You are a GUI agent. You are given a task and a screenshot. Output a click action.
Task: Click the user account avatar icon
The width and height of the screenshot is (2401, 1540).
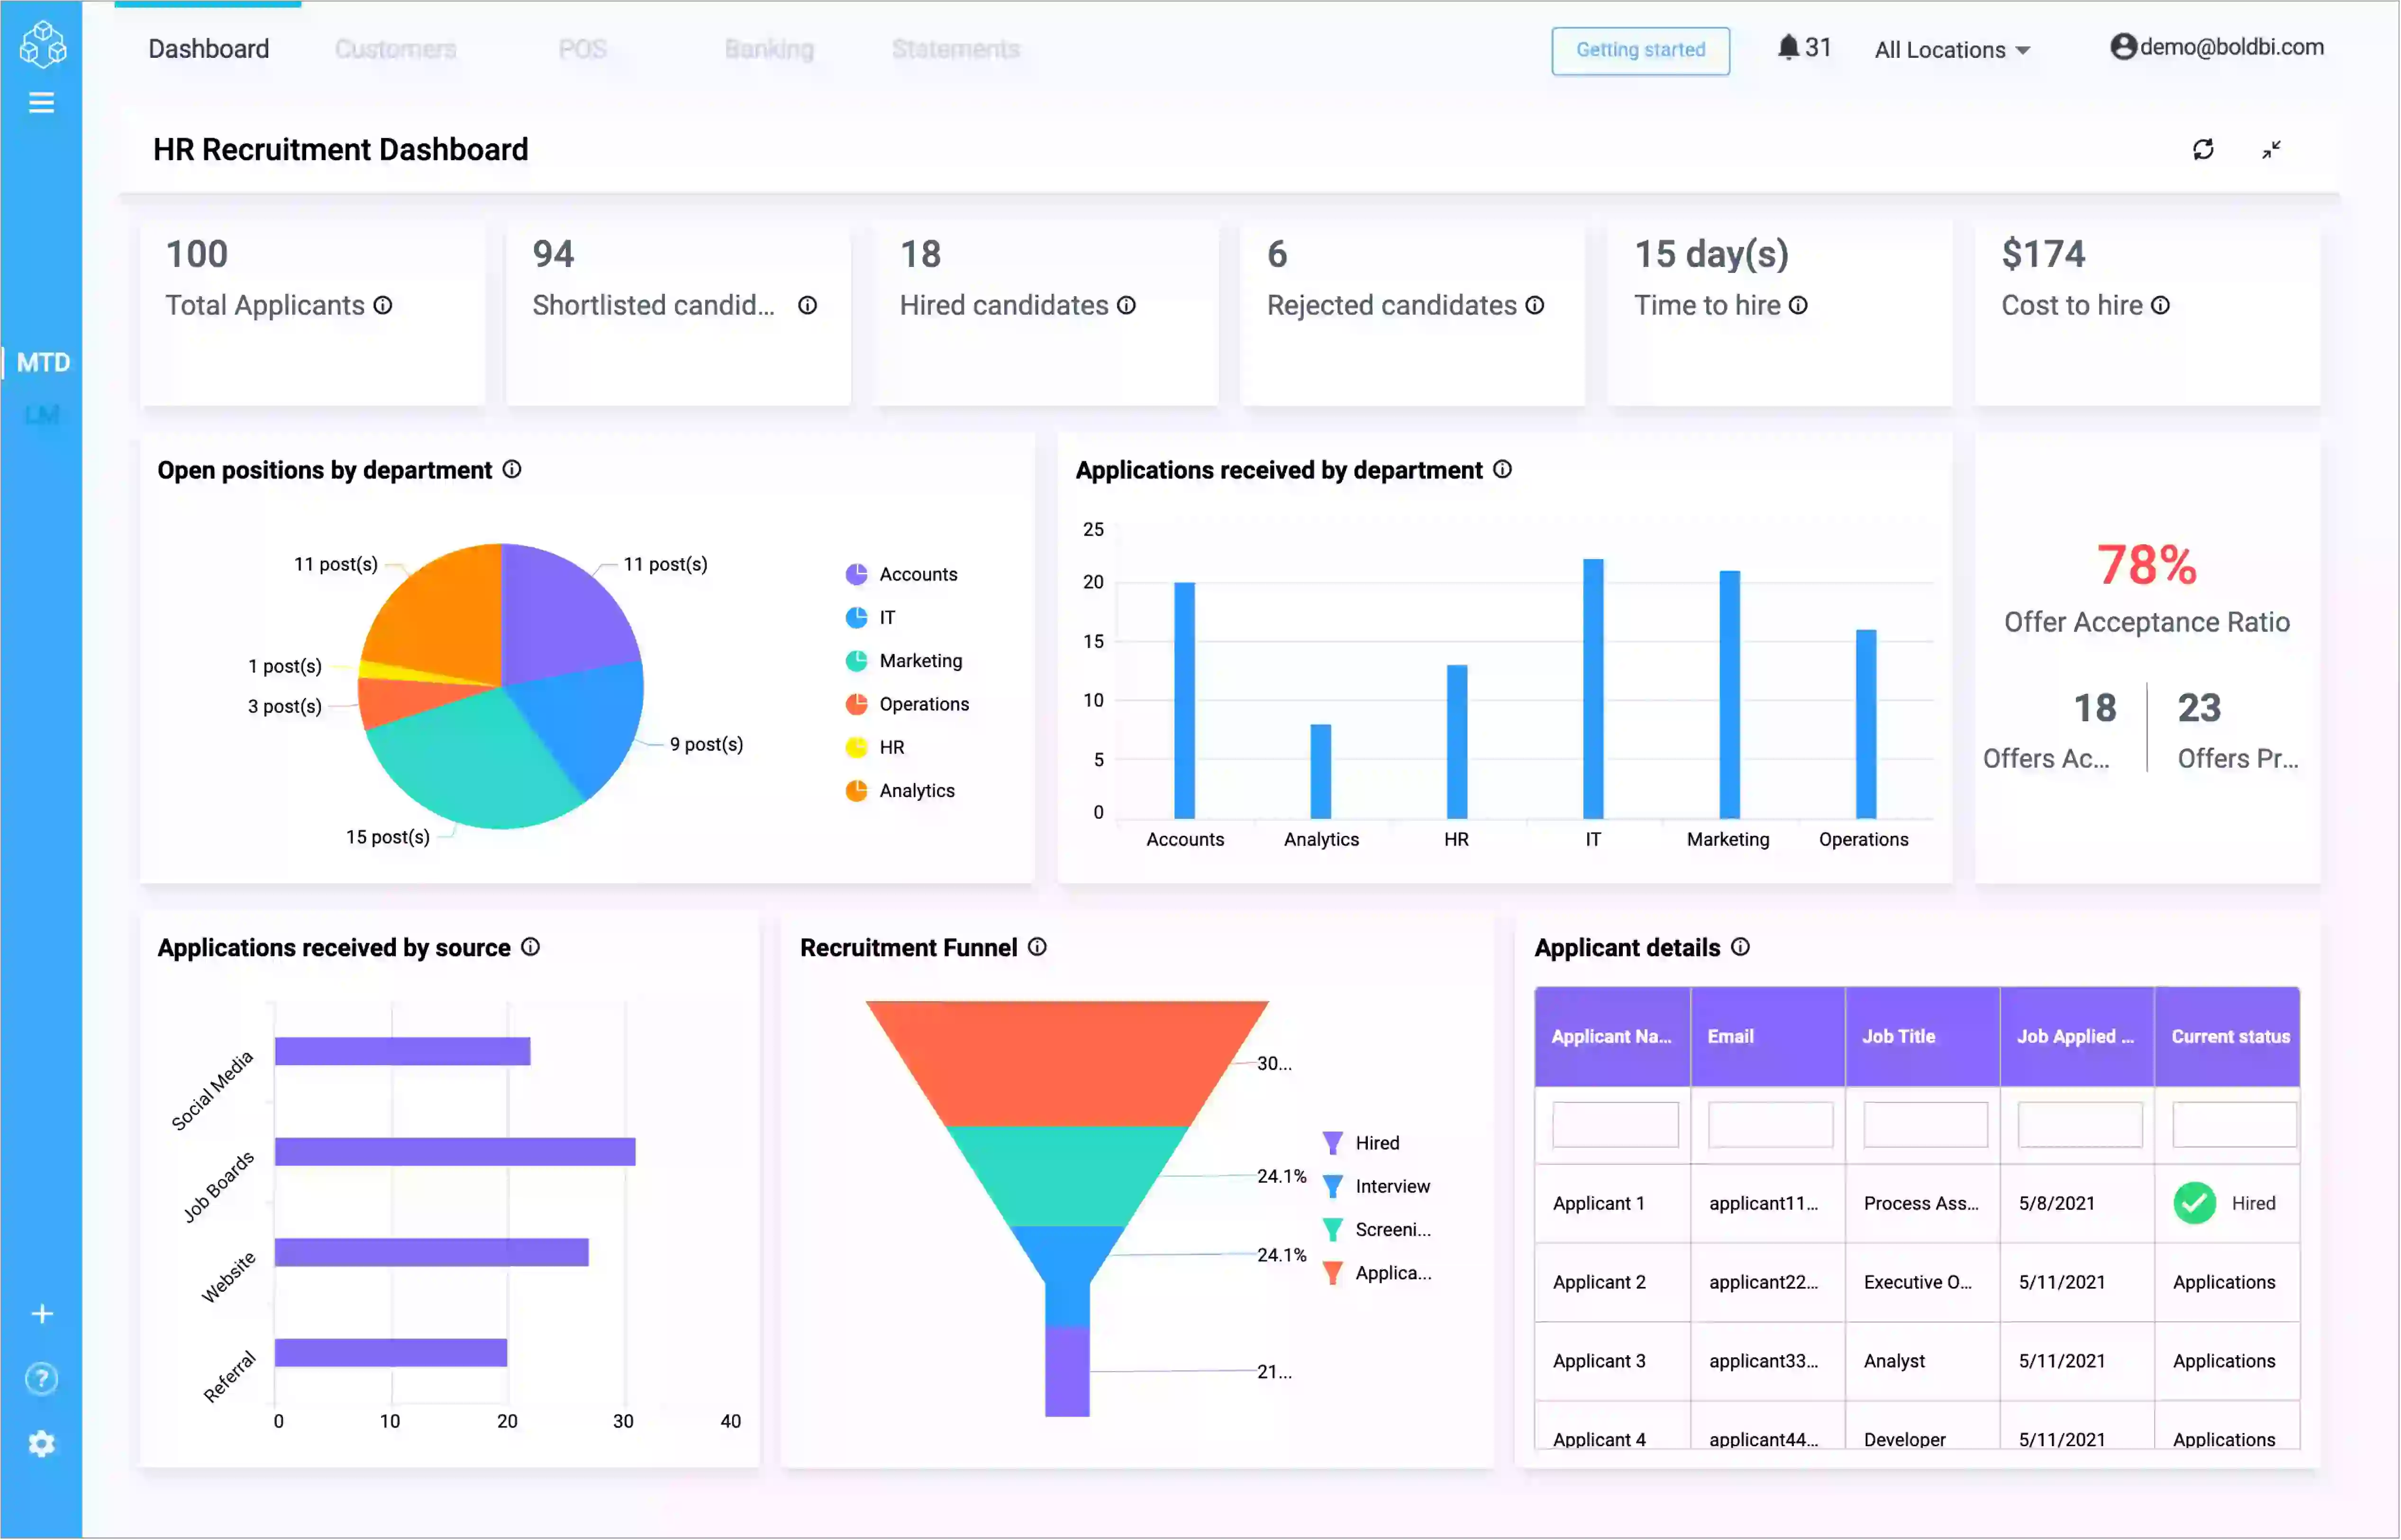[2124, 47]
